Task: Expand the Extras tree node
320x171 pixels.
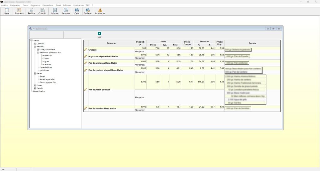Action: pos(35,85)
